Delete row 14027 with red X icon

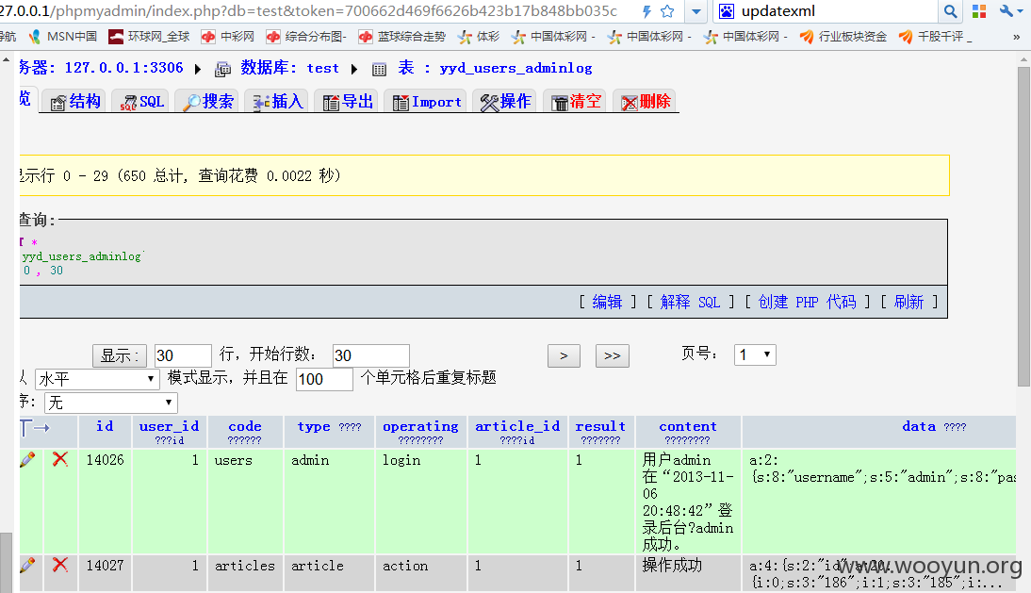[59, 564]
